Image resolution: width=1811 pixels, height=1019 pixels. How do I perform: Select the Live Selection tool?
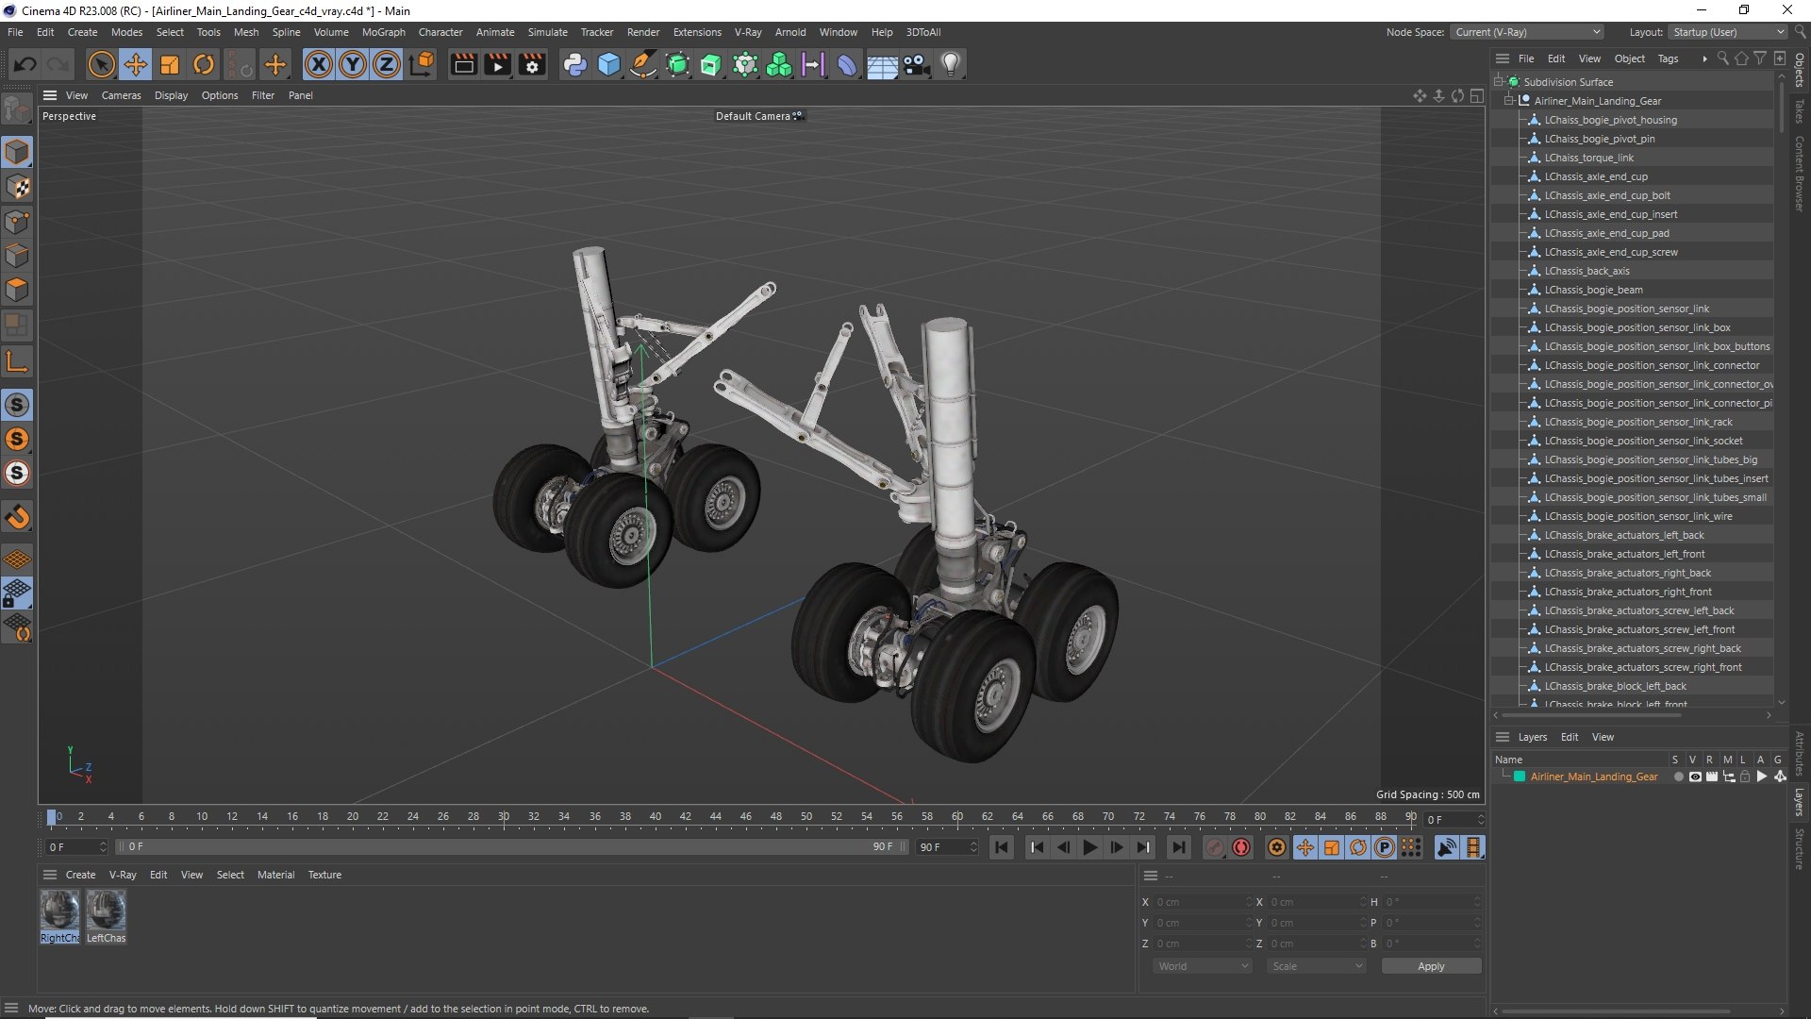point(101,64)
